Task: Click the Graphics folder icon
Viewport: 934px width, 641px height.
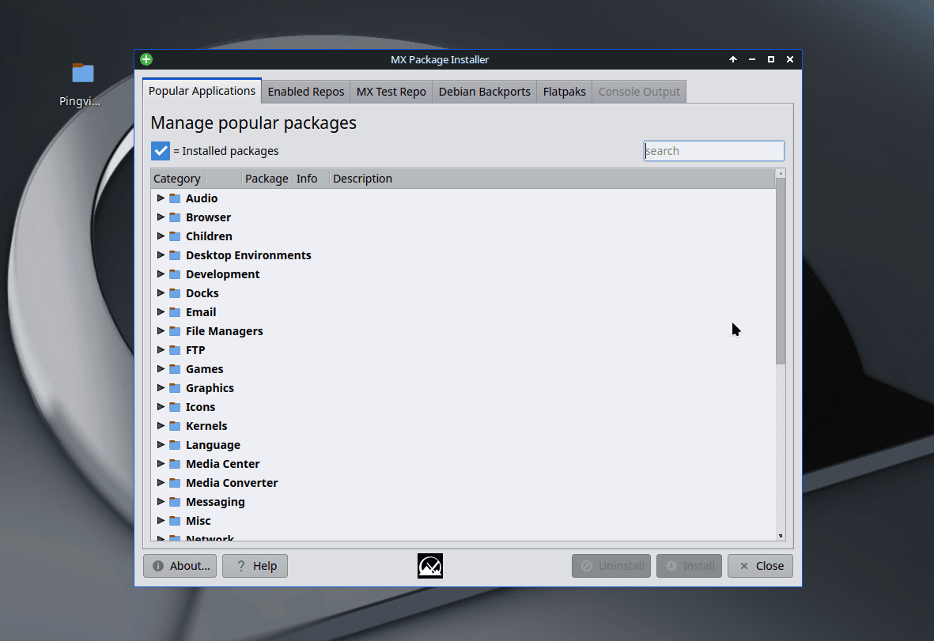Action: point(175,388)
